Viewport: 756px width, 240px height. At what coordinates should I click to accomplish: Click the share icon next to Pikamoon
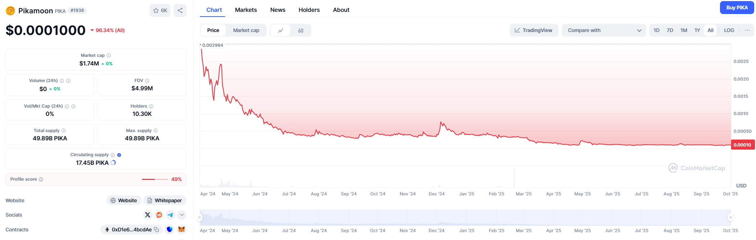(x=180, y=10)
